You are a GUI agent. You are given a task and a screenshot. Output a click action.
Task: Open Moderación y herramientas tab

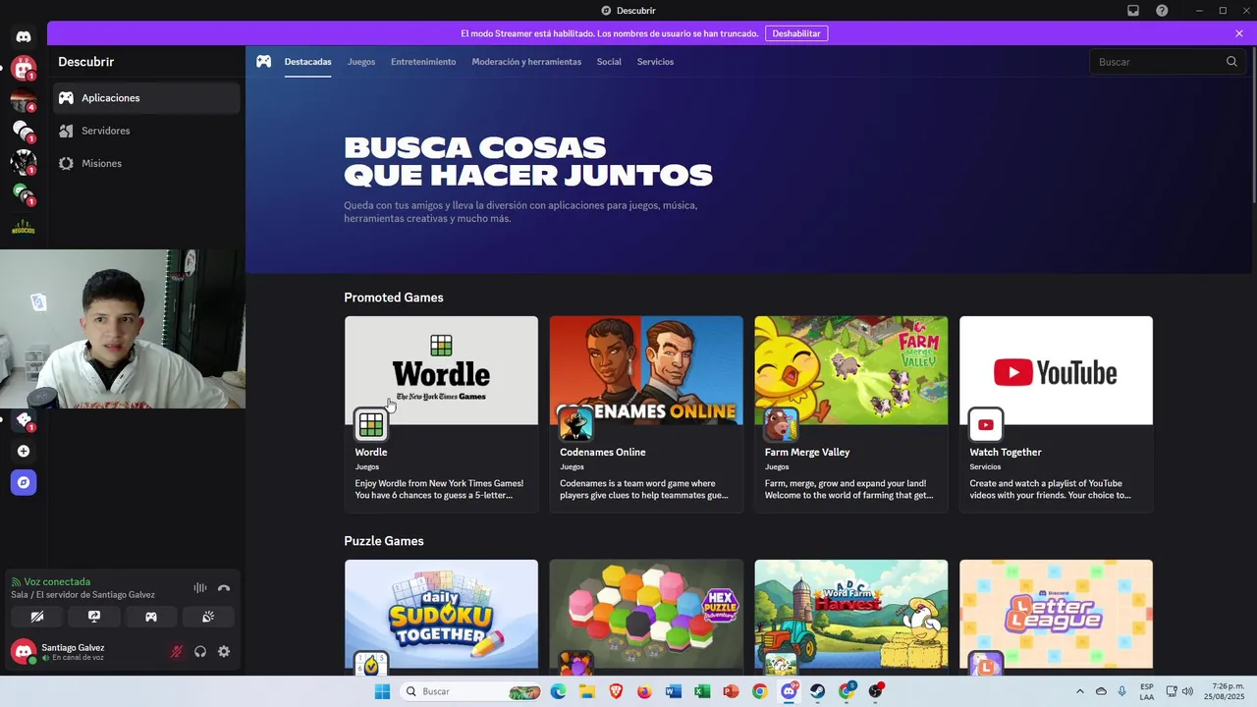526,62
